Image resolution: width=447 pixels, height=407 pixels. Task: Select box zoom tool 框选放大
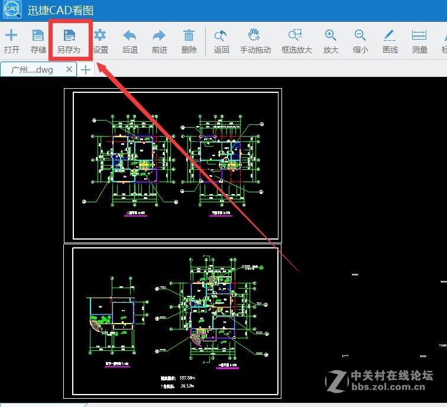[x=296, y=41]
